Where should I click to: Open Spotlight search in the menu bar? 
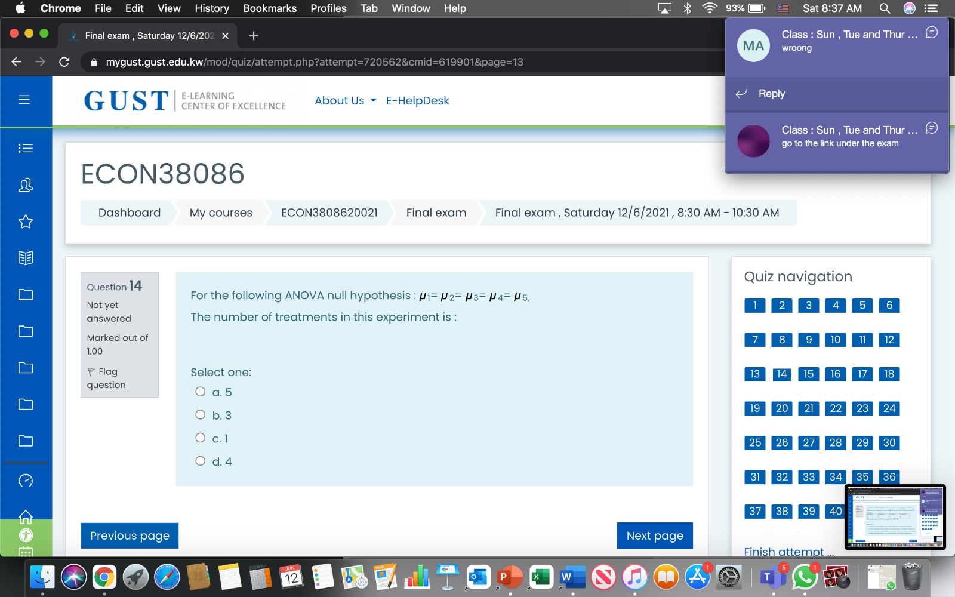point(885,8)
